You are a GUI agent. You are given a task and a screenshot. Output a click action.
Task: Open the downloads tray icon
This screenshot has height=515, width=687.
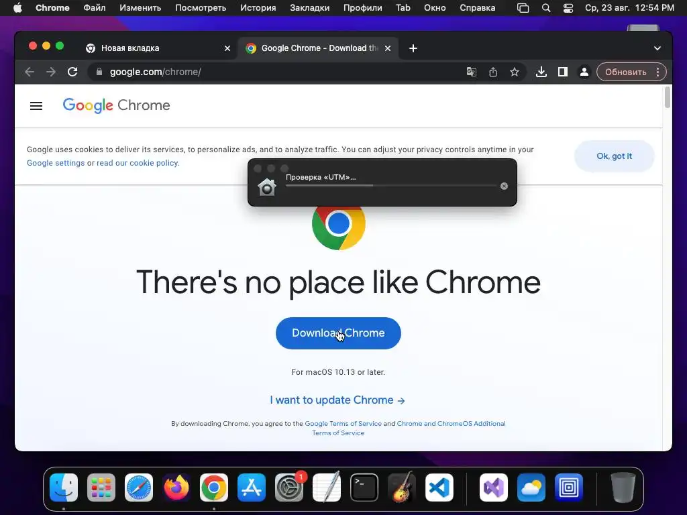tap(541, 72)
